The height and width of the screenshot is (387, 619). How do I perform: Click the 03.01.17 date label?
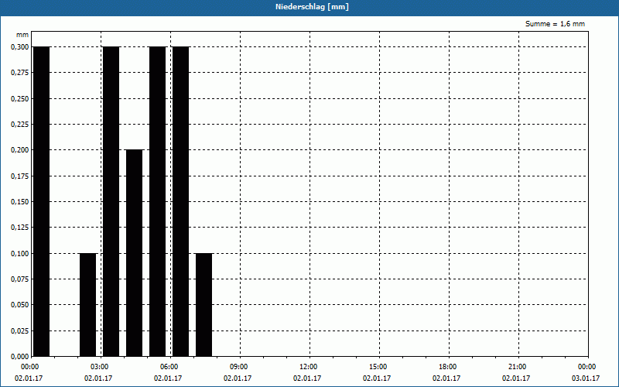tap(586, 378)
